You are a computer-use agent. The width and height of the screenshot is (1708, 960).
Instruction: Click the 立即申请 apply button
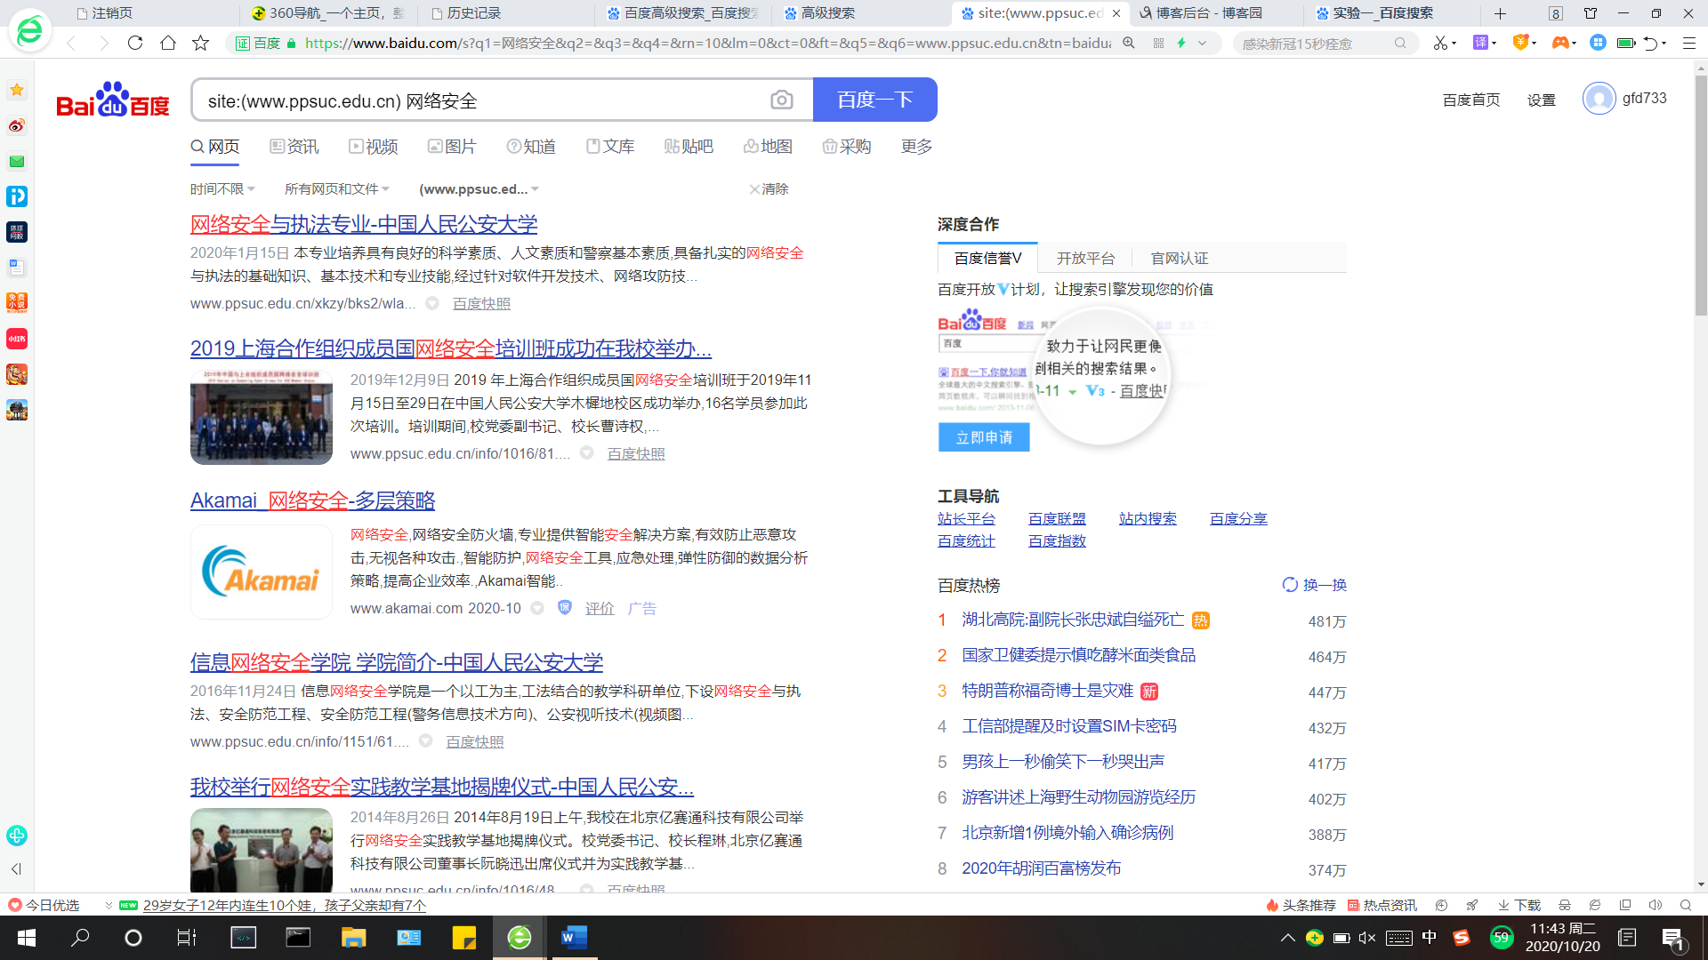[984, 437]
